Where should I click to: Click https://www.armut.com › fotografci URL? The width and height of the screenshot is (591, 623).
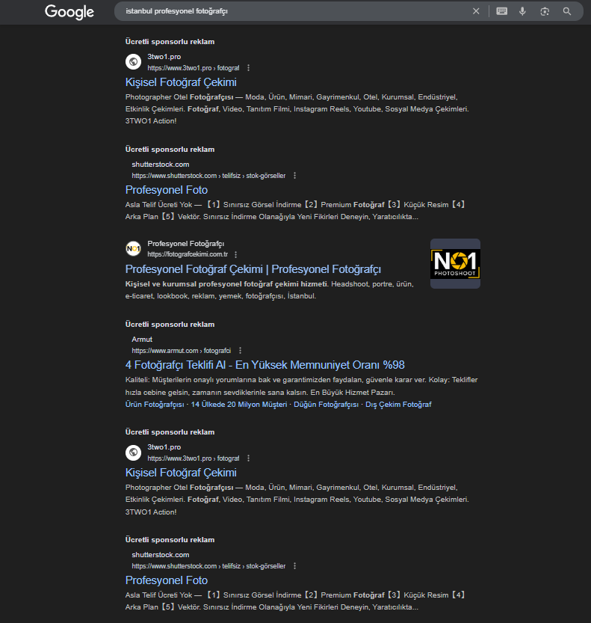[182, 351]
